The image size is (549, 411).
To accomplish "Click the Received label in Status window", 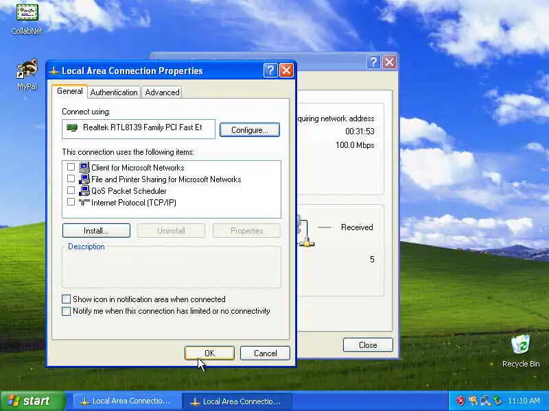I will (x=357, y=227).
